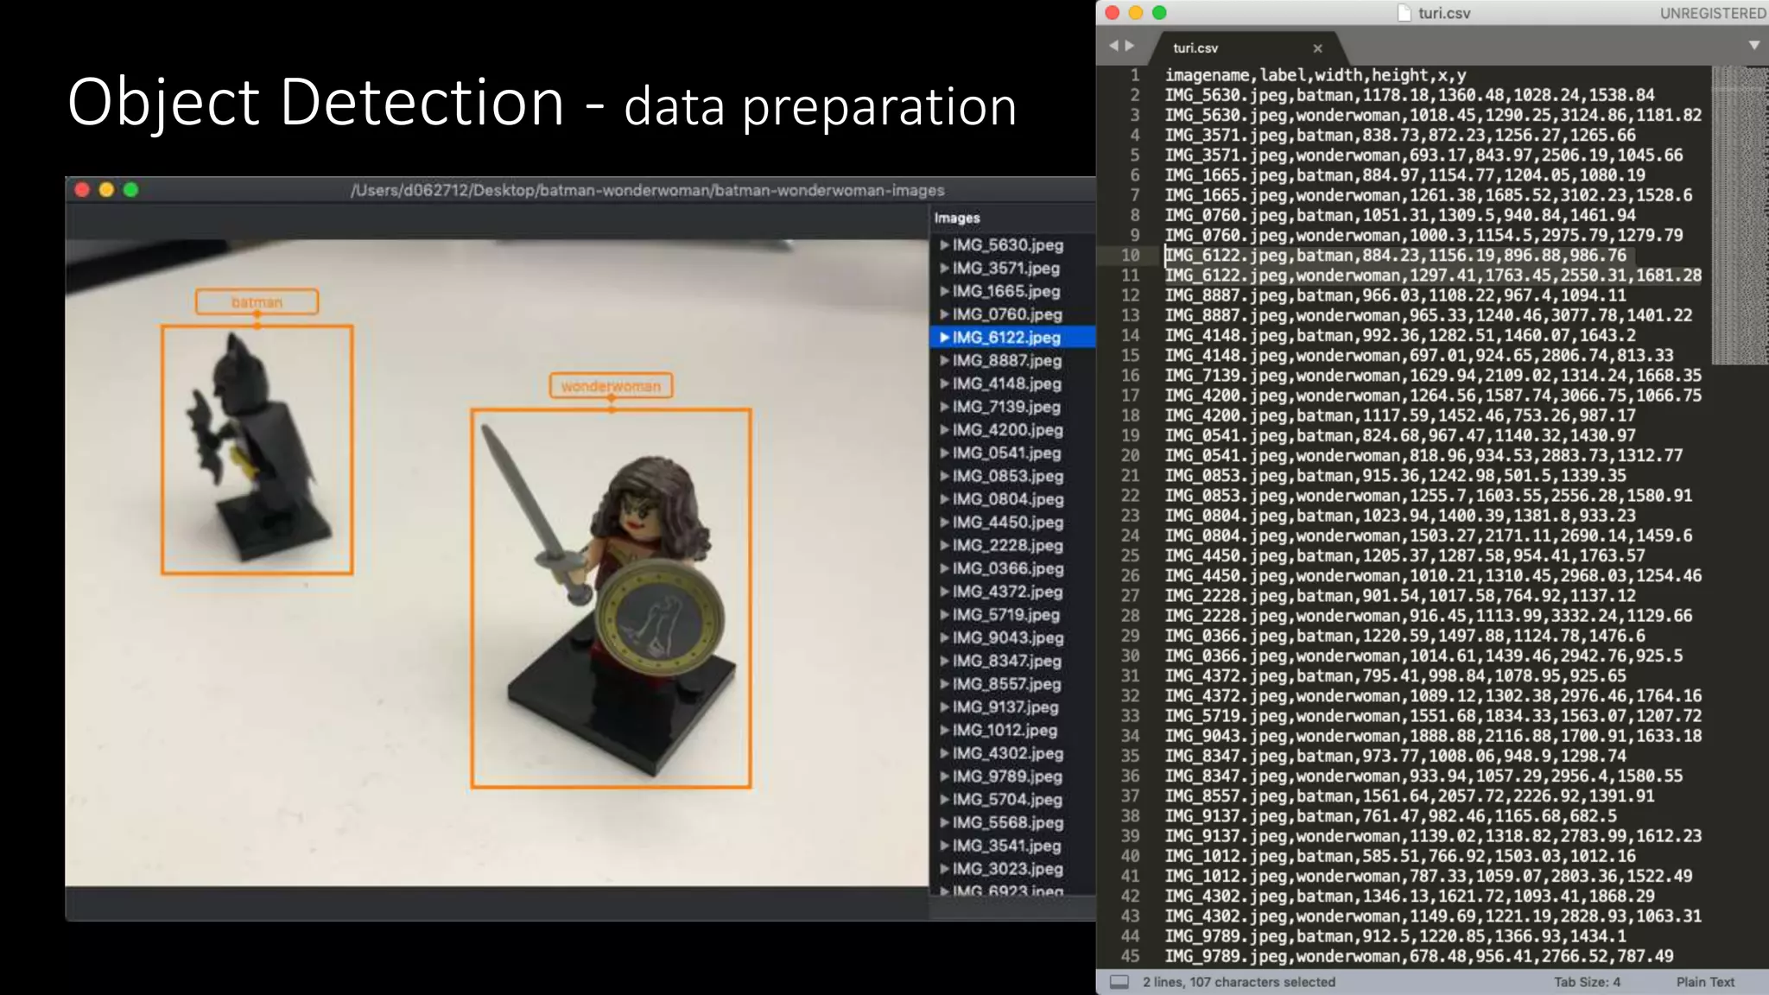Change Tab Size: 4 setting
Viewport: 1769px width, 995px height.
click(x=1587, y=982)
